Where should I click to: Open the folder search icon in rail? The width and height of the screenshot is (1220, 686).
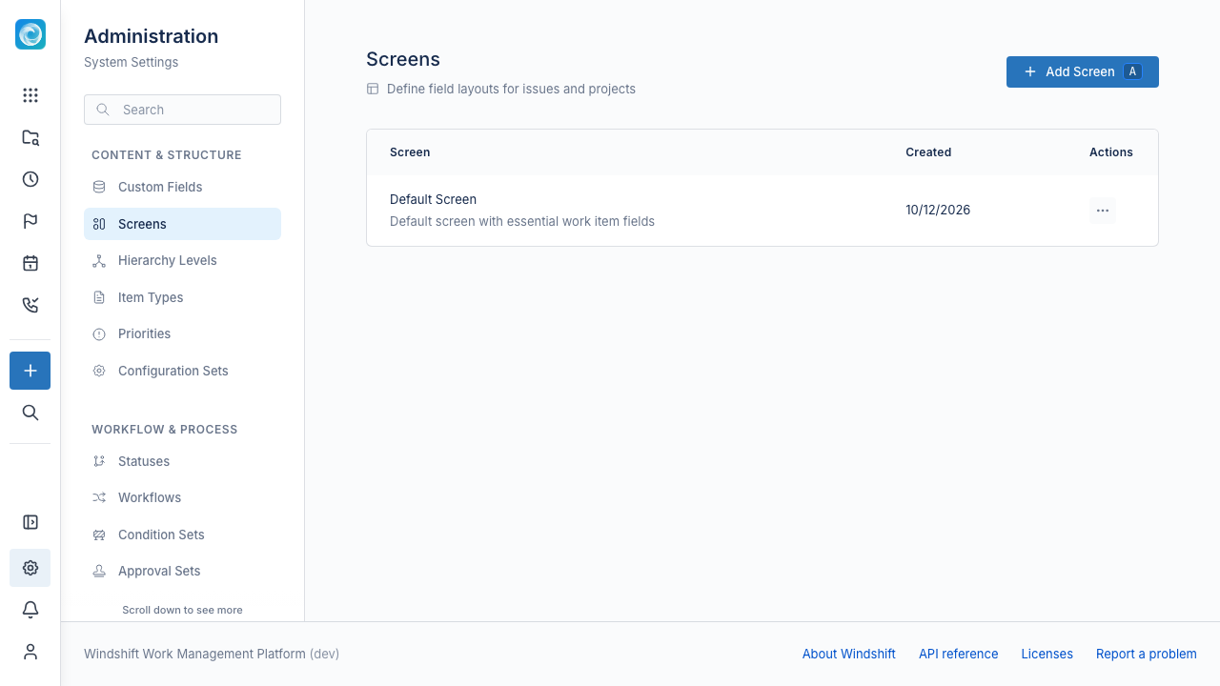(x=30, y=137)
